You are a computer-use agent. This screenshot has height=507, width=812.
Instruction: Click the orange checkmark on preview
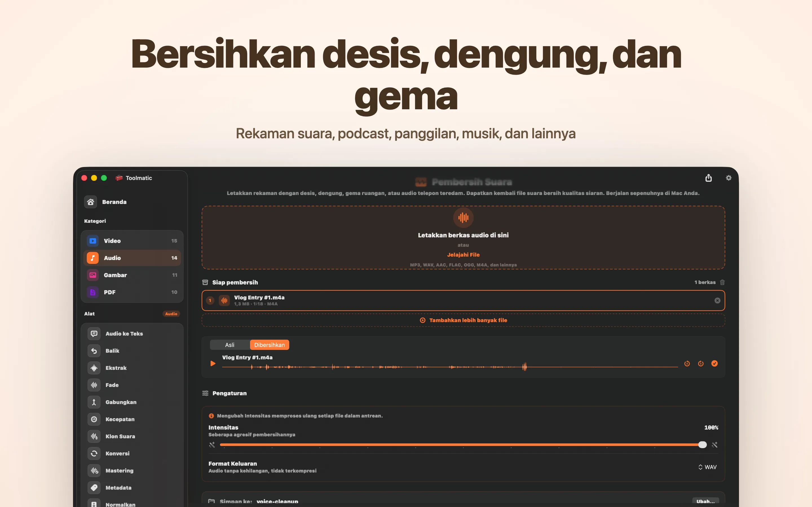tap(714, 363)
